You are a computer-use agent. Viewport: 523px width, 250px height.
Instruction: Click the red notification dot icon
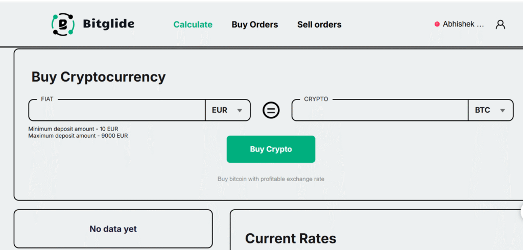click(437, 24)
